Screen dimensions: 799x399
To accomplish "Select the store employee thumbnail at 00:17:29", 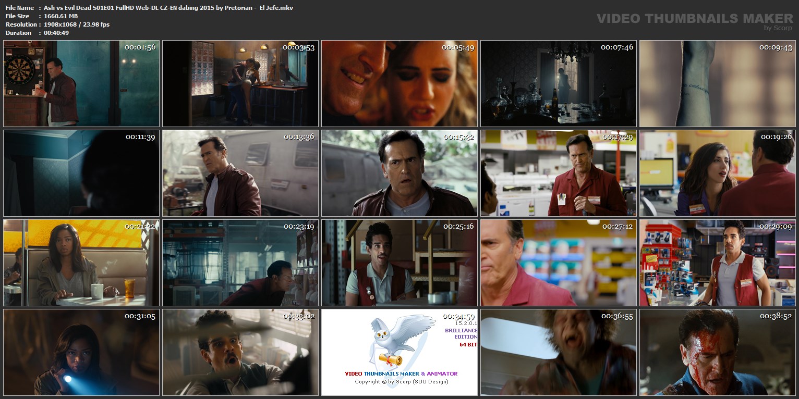I will click(x=558, y=173).
